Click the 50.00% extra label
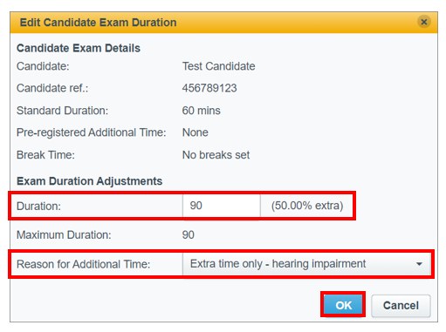Viewport: 446px width, 332px height. click(x=307, y=206)
